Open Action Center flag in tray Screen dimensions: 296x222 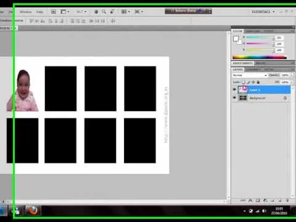tap(251, 211)
